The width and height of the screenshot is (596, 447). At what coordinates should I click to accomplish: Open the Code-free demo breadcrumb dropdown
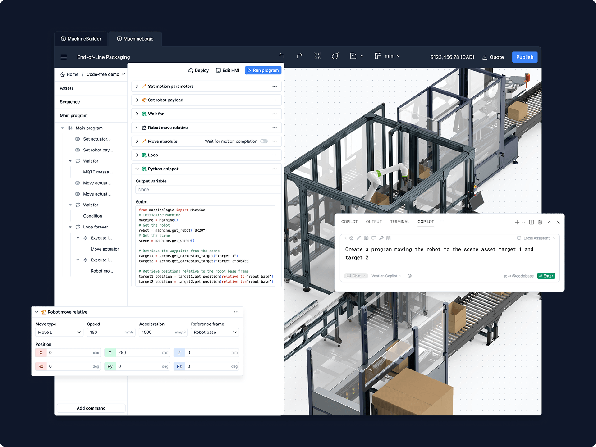(106, 74)
